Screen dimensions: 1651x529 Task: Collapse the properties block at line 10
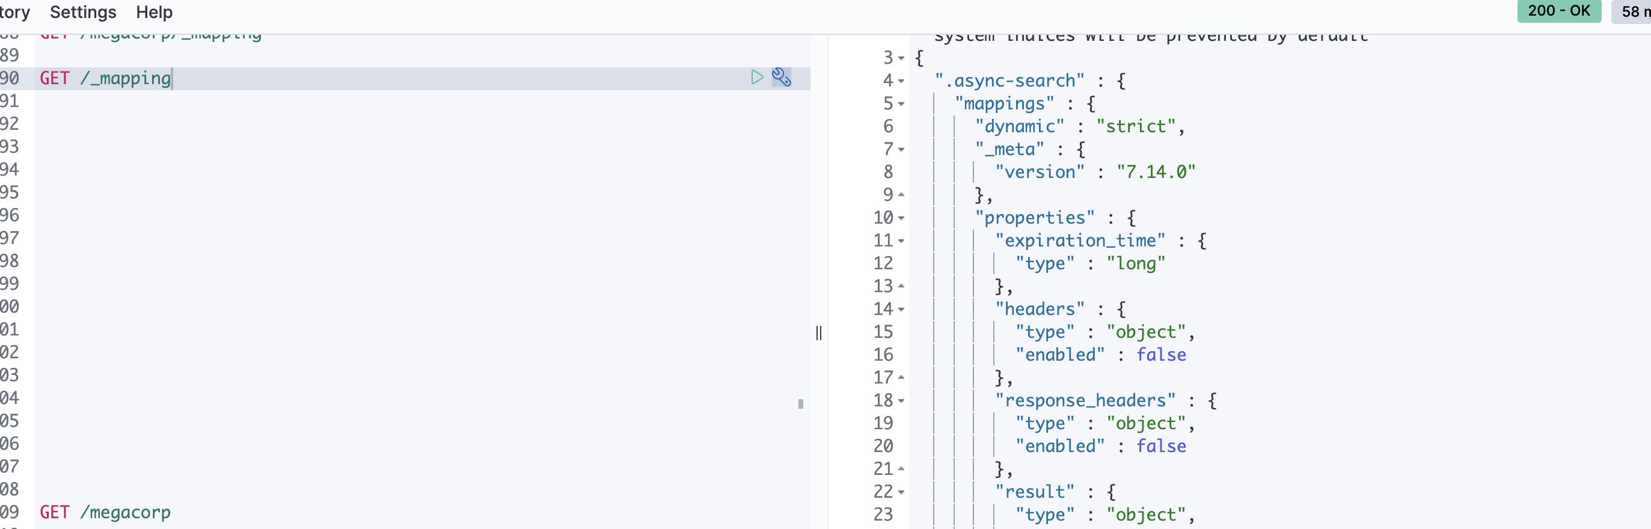point(902,218)
